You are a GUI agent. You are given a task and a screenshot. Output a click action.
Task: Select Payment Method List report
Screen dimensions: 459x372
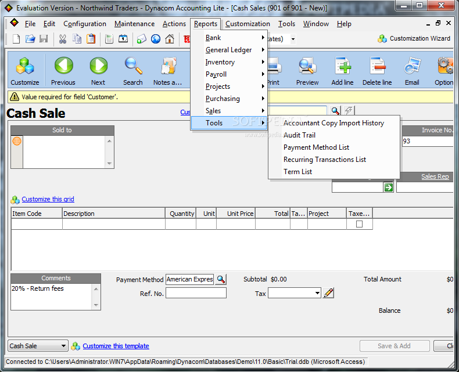[x=316, y=147]
